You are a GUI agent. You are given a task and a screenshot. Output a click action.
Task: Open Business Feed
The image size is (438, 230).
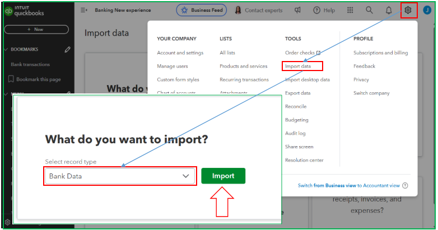202,10
